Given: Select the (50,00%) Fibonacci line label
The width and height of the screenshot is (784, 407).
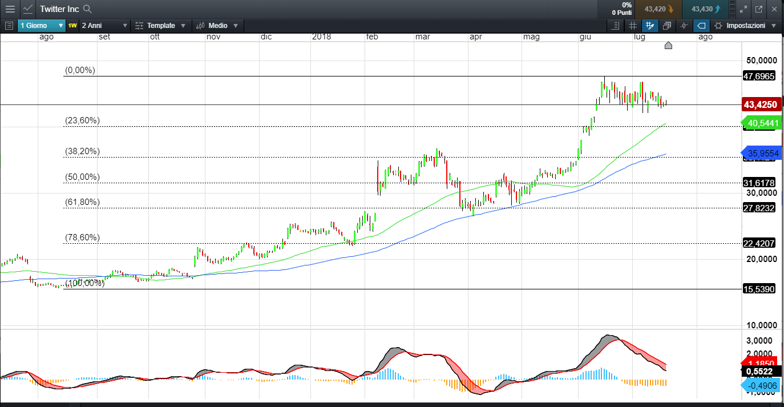Looking at the screenshot, I should click(x=82, y=177).
